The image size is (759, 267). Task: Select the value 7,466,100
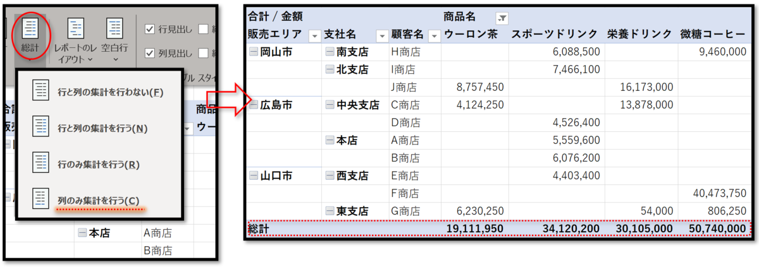(576, 69)
